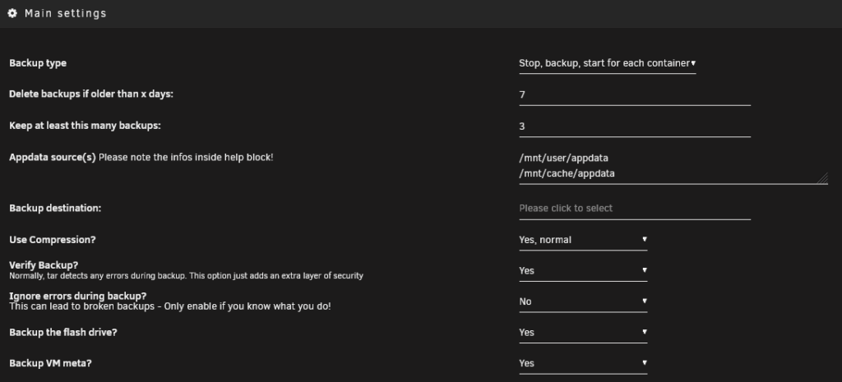Click the appdata sources textarea resize grip
Image resolution: width=842 pixels, height=382 pixels.
tap(822, 178)
